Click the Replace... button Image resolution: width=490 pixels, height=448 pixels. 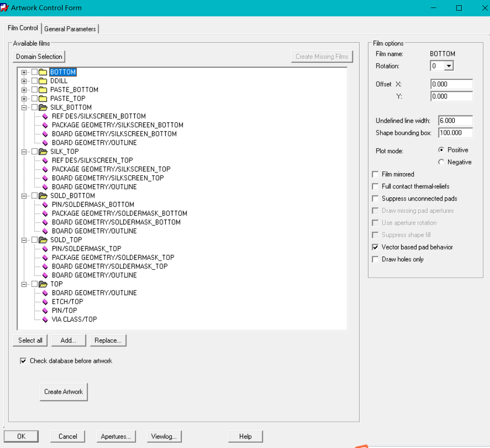pyautogui.click(x=108, y=340)
